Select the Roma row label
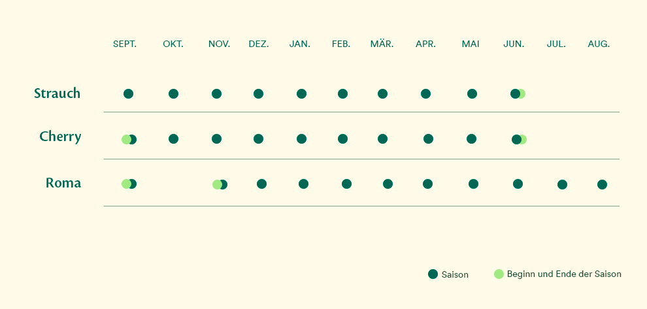 63,183
